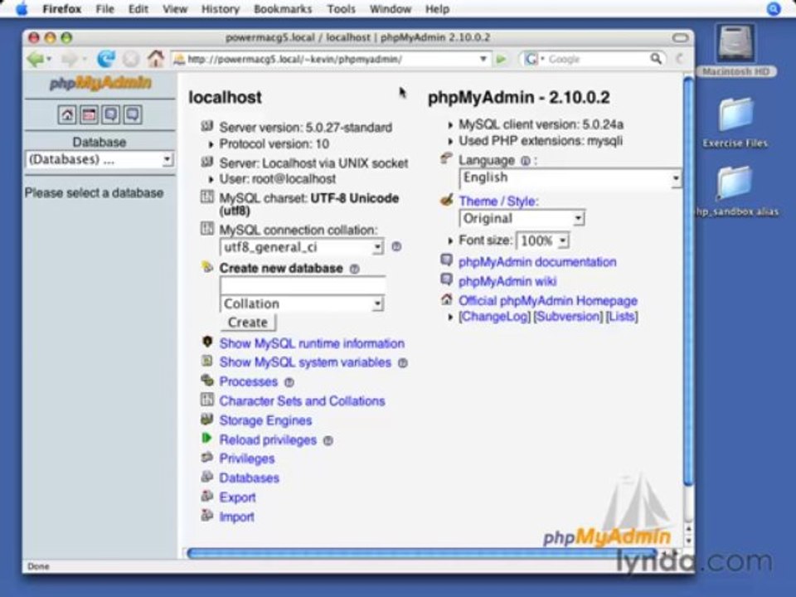Open the phpMyAdmin wiki link
Viewport: 796px width, 597px height.
[507, 281]
